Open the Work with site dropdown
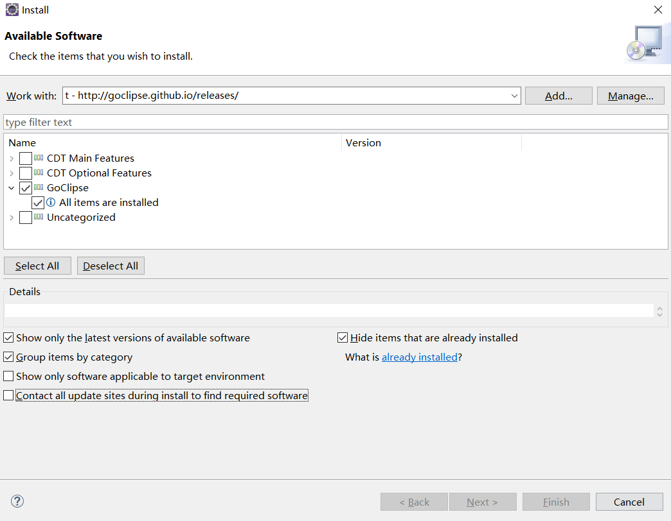This screenshot has width=671, height=521. point(514,96)
